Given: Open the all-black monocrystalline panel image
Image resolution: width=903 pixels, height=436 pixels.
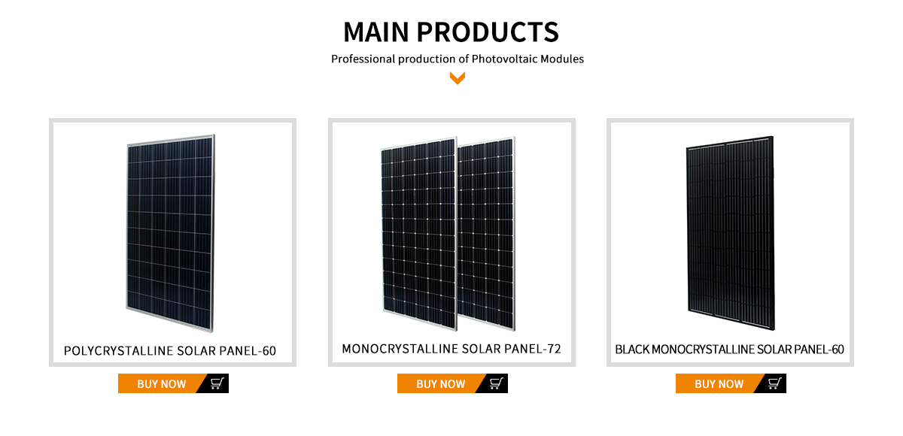Looking at the screenshot, I should point(730,233).
